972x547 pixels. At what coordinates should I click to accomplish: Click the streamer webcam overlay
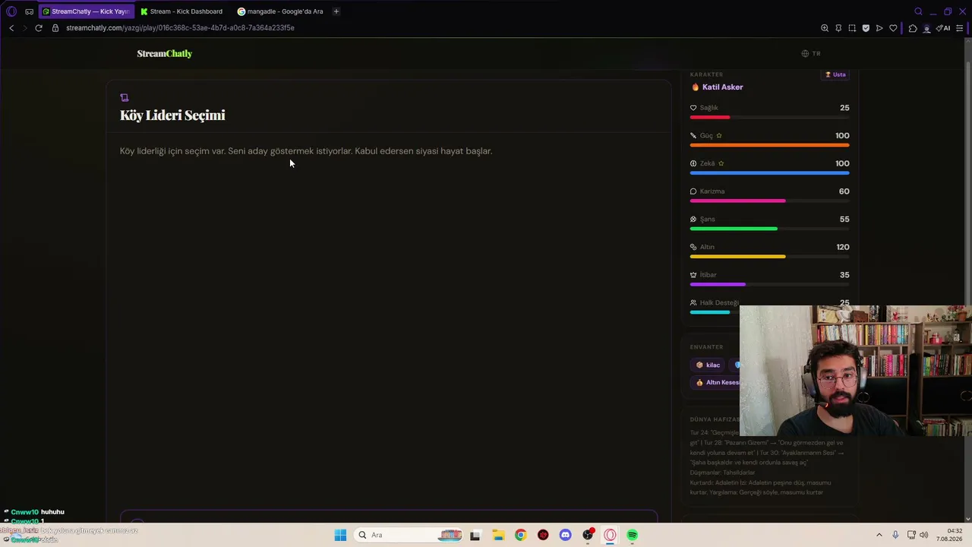point(856,371)
